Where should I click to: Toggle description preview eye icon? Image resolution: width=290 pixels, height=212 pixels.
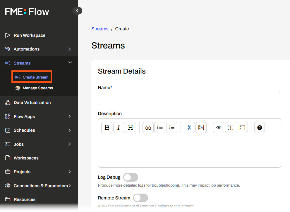click(219, 128)
